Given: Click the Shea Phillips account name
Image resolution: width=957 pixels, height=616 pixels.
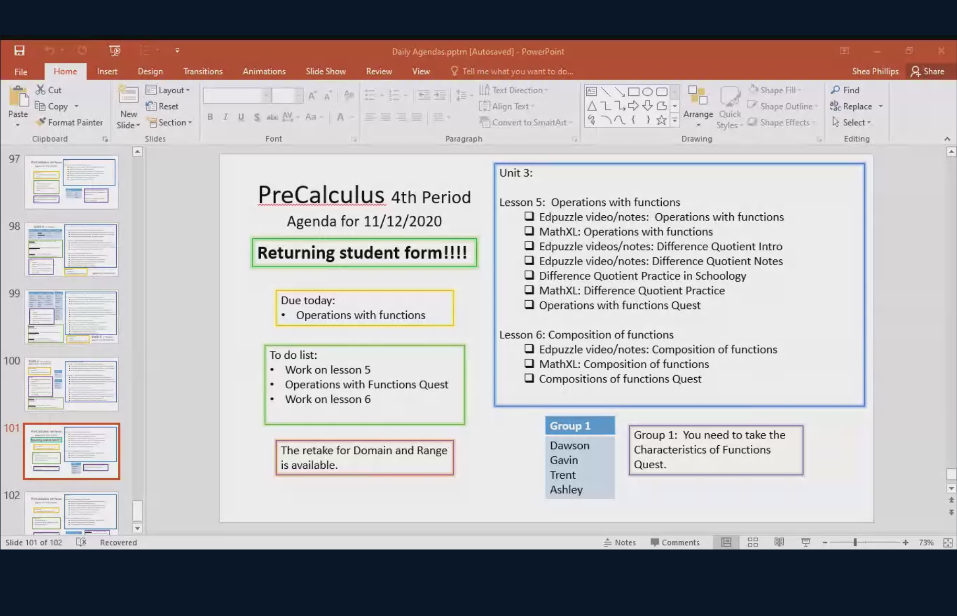Looking at the screenshot, I should click(x=875, y=71).
